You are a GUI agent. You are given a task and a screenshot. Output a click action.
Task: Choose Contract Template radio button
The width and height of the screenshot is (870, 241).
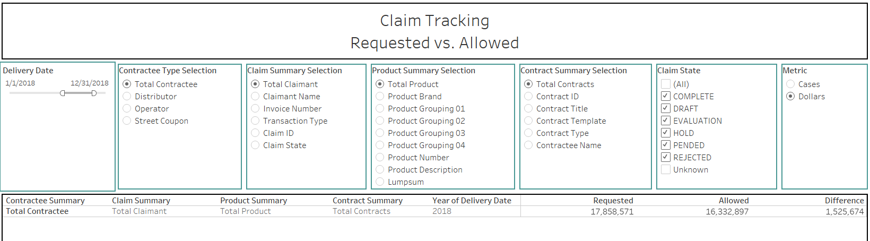click(x=528, y=121)
